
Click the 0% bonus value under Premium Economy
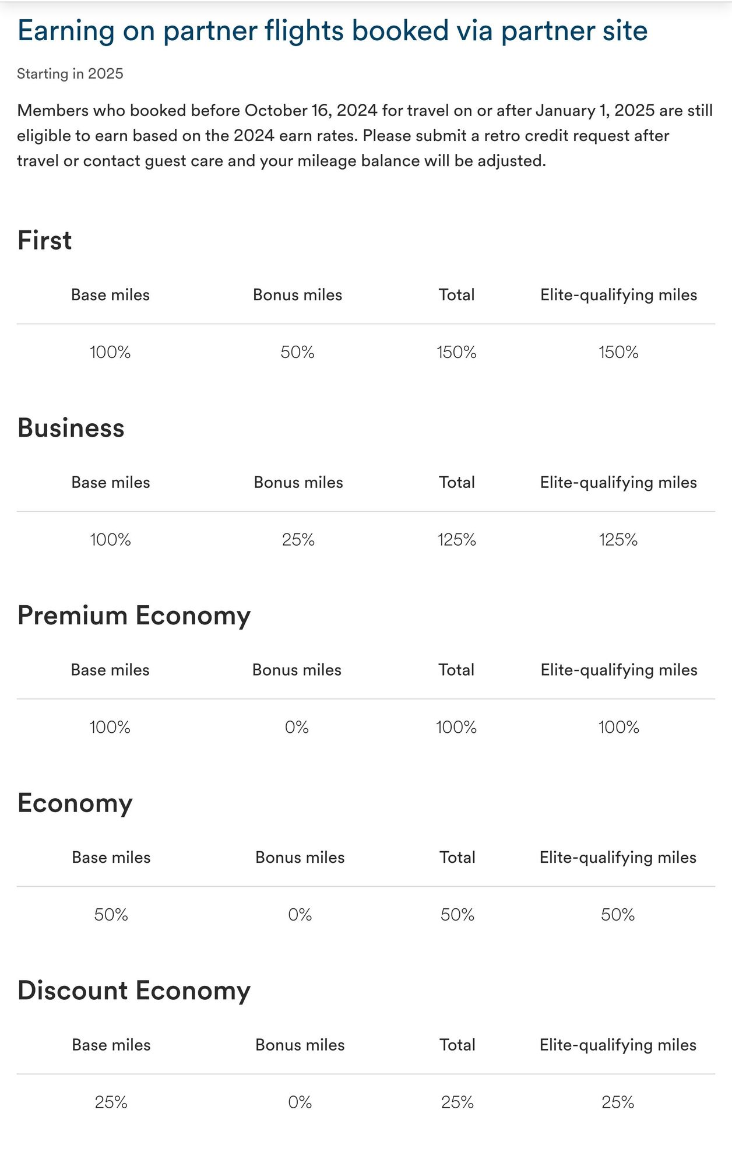click(x=297, y=728)
